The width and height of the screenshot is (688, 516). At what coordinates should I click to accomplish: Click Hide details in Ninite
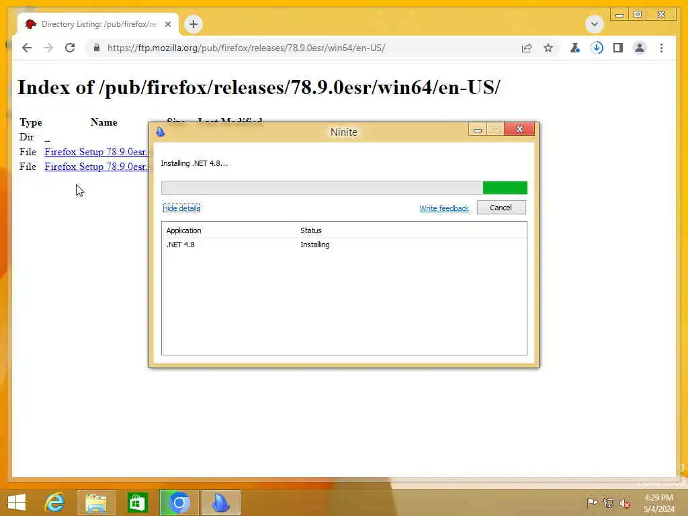click(181, 208)
